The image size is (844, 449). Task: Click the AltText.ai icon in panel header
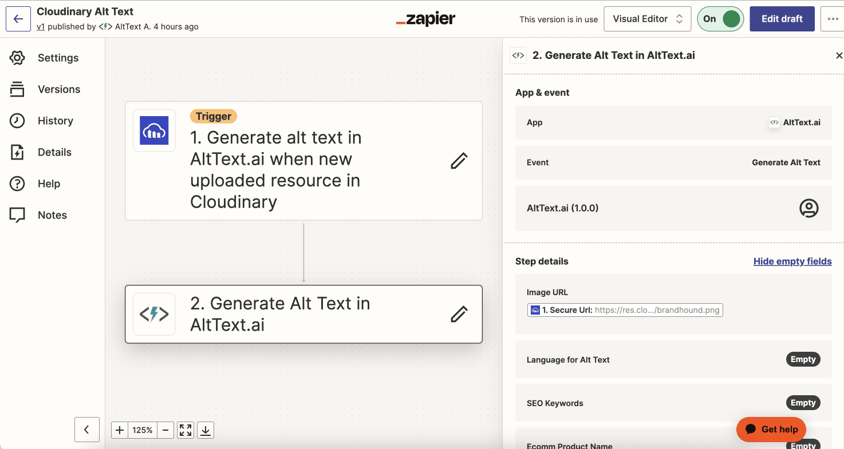pos(518,55)
